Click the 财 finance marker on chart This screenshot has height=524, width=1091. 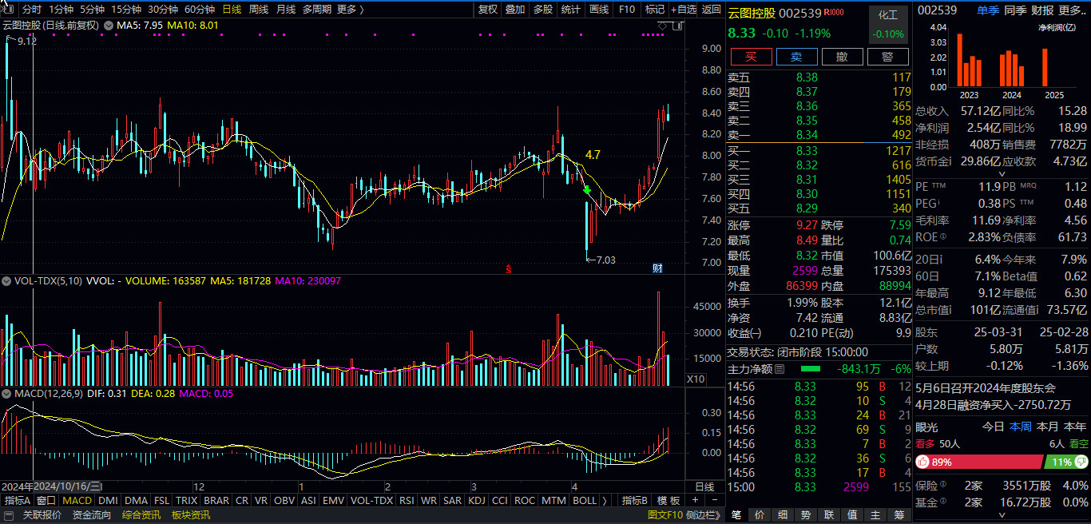point(658,268)
